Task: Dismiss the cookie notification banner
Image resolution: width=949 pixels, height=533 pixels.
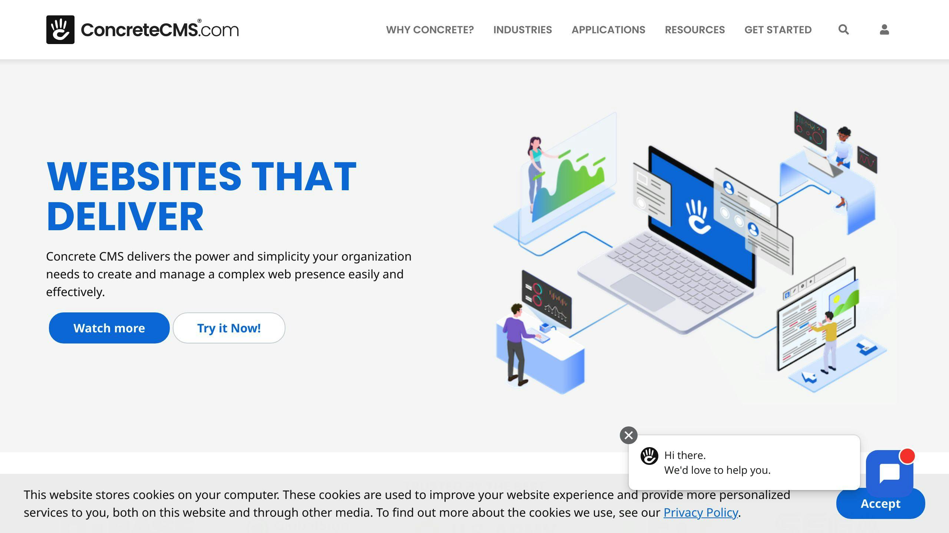Action: coord(880,503)
